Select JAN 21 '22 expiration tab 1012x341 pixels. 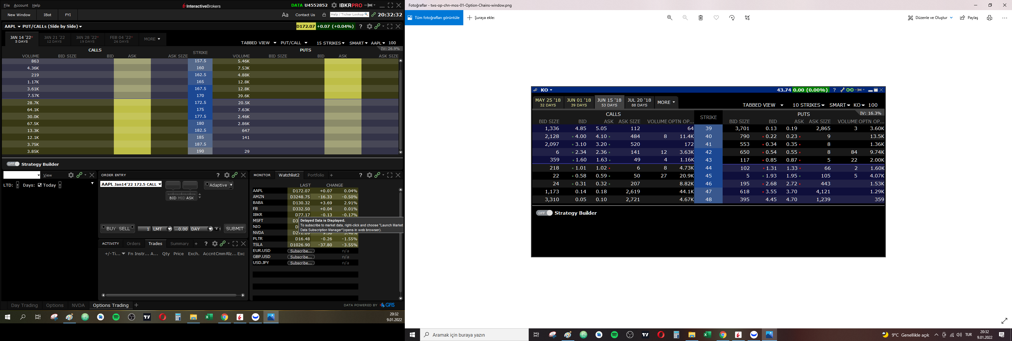54,39
